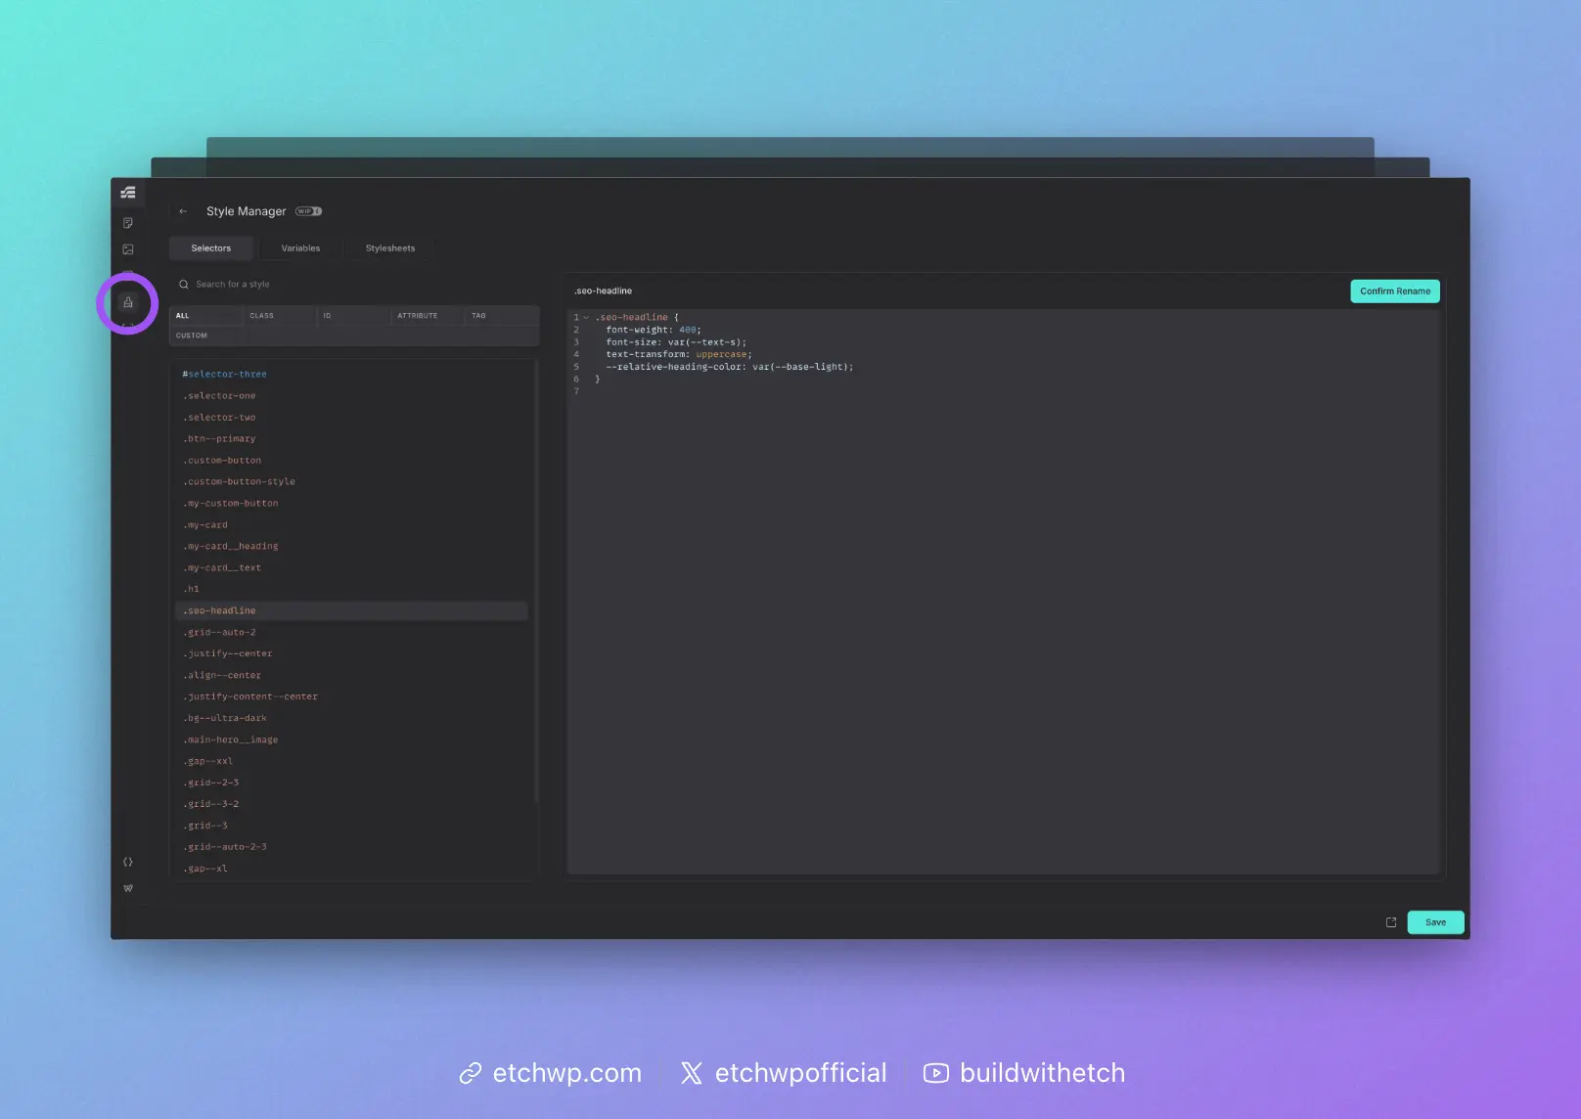Select the #selector-three item in list
Screen dimensions: 1581x1119
coord(225,375)
